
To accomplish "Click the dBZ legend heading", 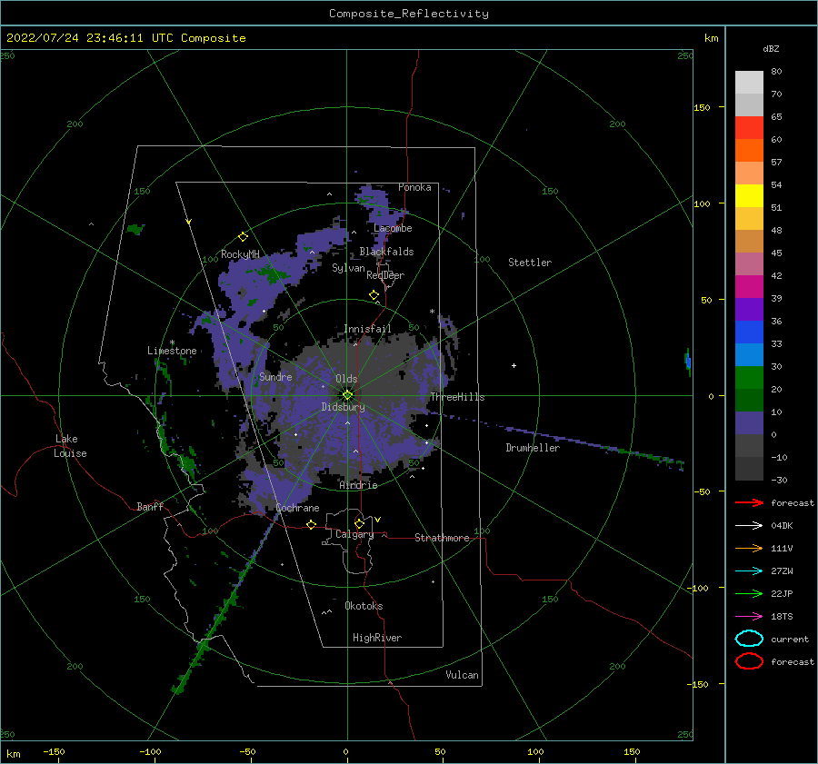I will pos(771,48).
